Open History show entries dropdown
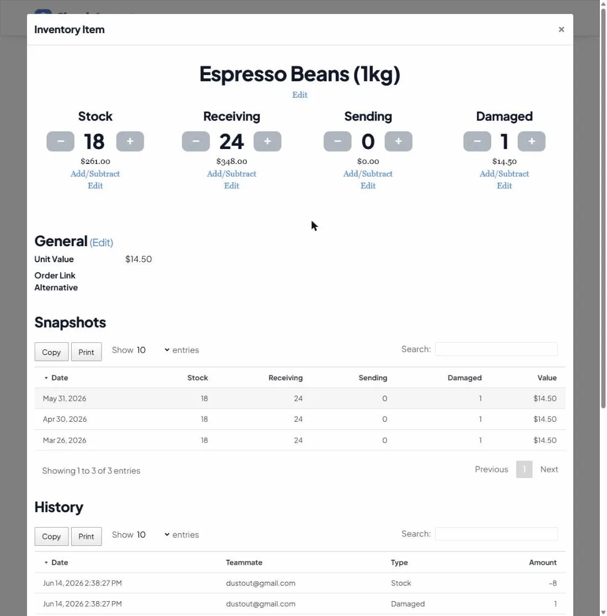 153,535
